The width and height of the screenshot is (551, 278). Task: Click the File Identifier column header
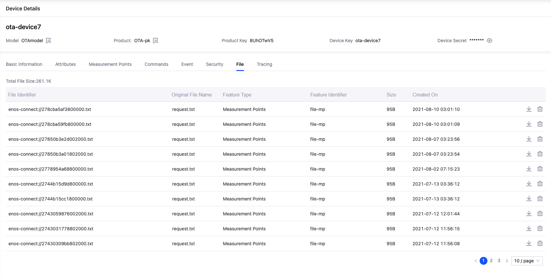(22, 95)
